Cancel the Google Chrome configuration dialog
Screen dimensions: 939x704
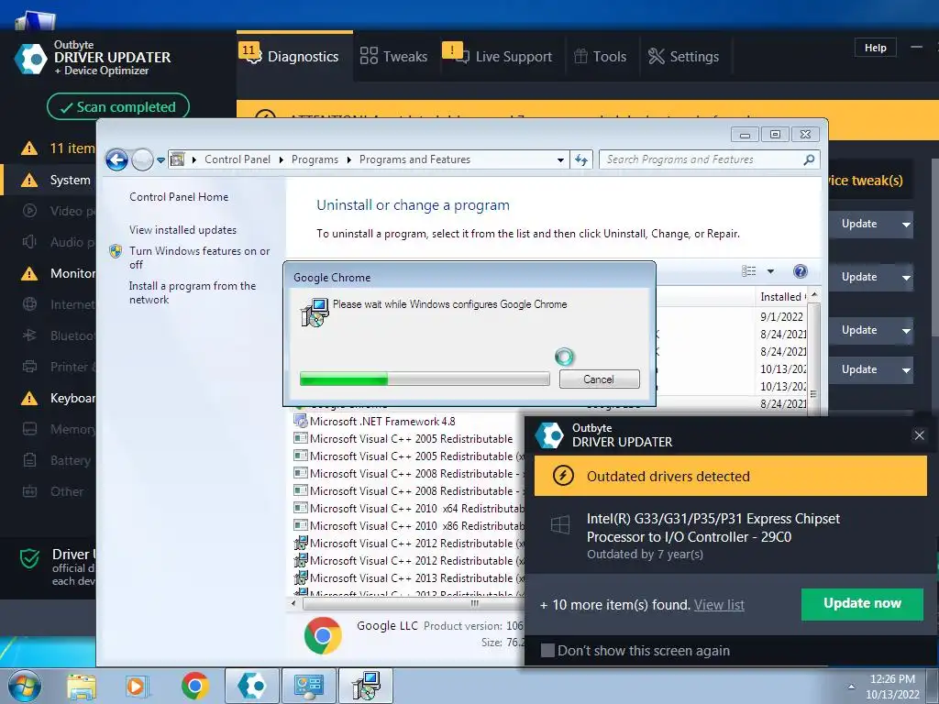coord(599,379)
